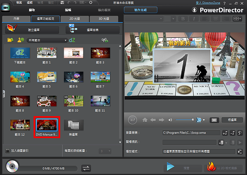Select the dZ download templates thumbnail

coord(20,53)
